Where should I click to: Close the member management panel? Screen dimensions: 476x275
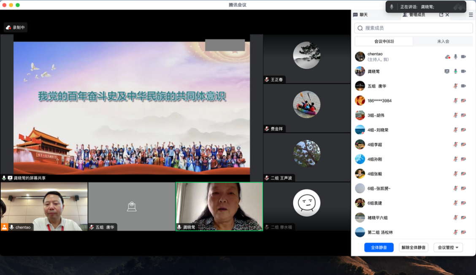click(447, 15)
